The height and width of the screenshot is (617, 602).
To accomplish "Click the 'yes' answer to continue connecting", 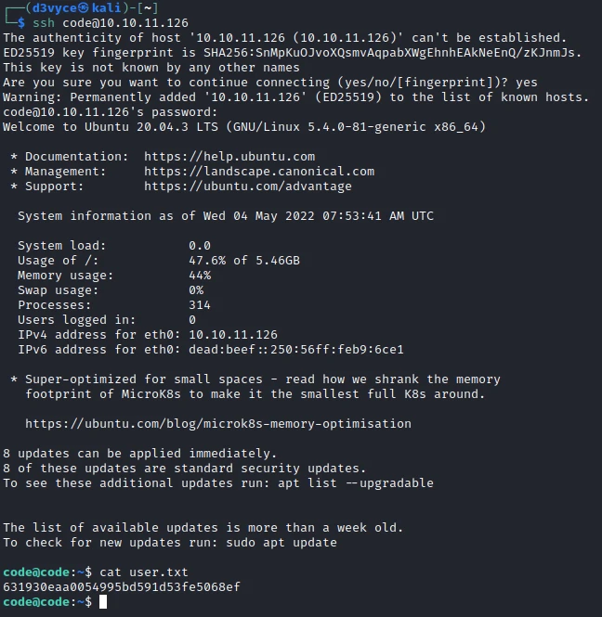I will (x=526, y=83).
